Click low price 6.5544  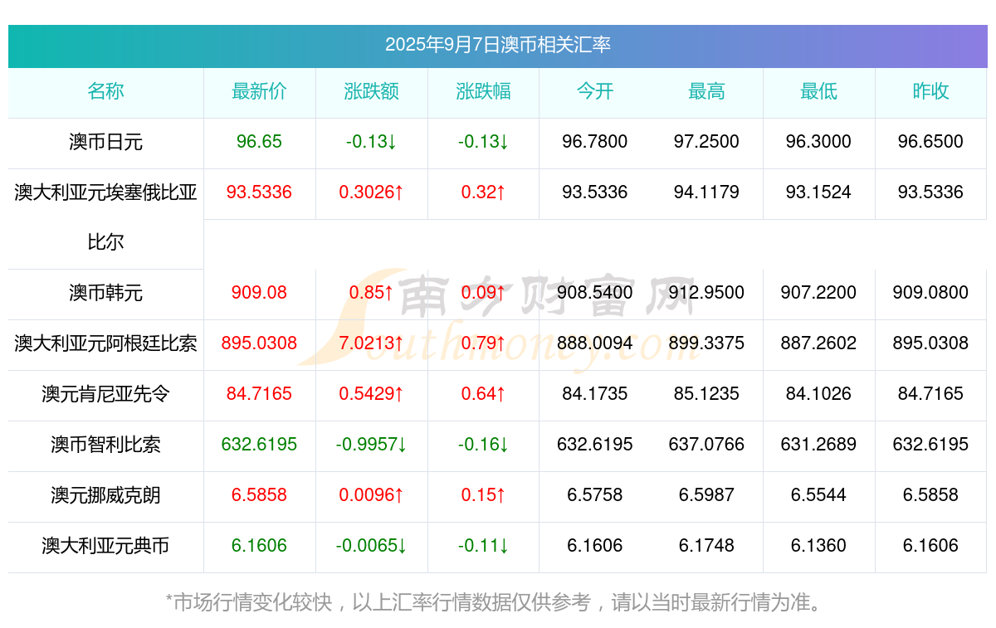point(818,495)
